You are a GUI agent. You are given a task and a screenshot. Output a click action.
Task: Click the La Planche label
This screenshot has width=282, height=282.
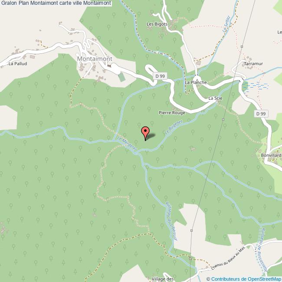tap(196, 82)
